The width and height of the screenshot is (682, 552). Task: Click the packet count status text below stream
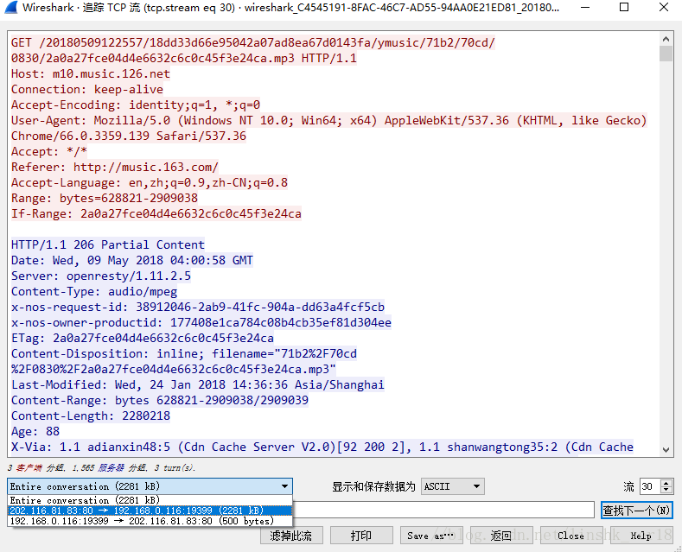click(x=101, y=467)
